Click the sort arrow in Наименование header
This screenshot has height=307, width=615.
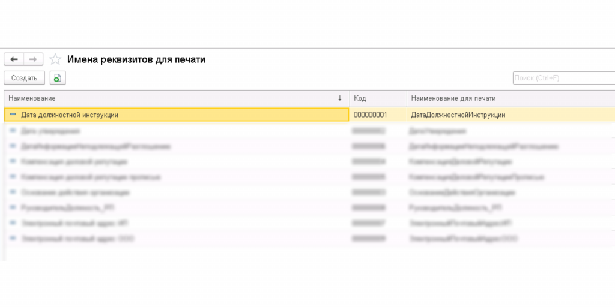(x=339, y=98)
